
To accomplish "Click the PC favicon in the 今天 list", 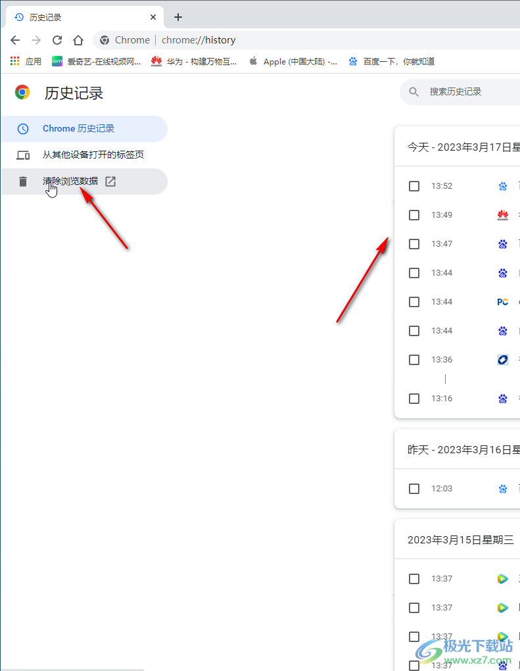I will click(x=503, y=302).
